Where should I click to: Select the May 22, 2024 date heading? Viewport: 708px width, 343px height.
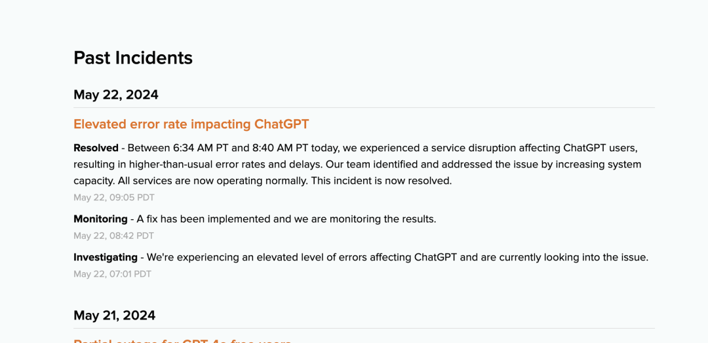116,95
